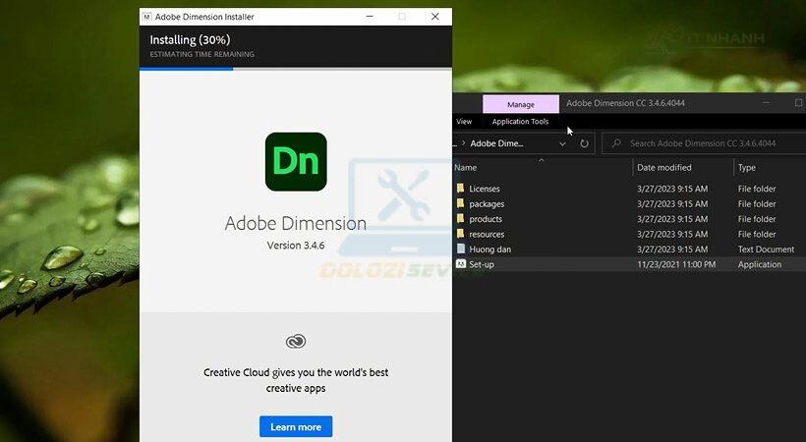Select the Licenses folder icon
The height and width of the screenshot is (442, 806).
460,189
